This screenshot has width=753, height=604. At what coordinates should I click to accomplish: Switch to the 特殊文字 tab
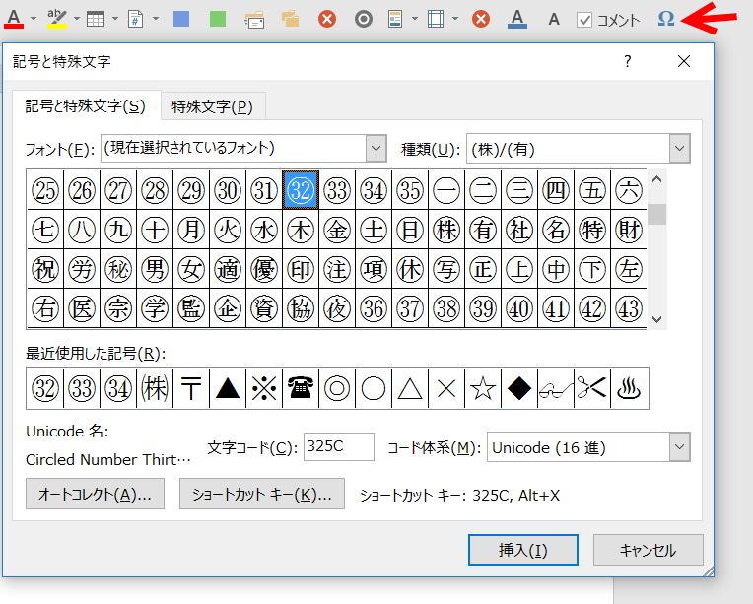coord(212,106)
